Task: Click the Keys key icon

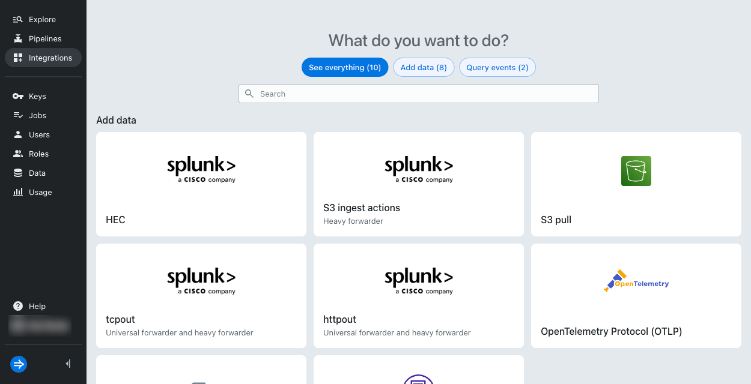Action: click(18, 96)
